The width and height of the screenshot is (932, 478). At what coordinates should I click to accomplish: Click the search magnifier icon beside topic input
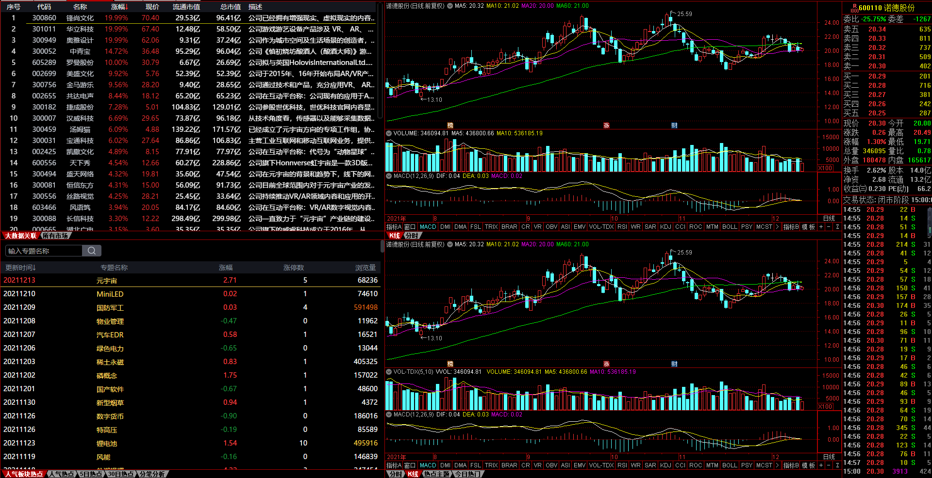tap(92, 251)
